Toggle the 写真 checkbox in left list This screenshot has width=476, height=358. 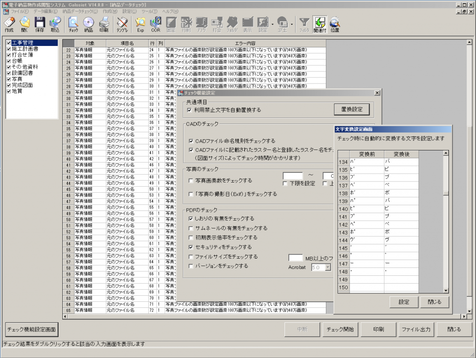click(9, 79)
